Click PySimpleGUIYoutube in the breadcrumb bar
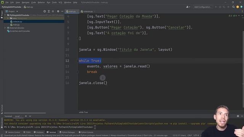The height and width of the screenshot is (137, 244). [x=11, y=7]
